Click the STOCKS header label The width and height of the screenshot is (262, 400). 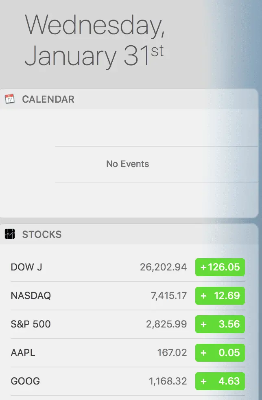(x=43, y=234)
